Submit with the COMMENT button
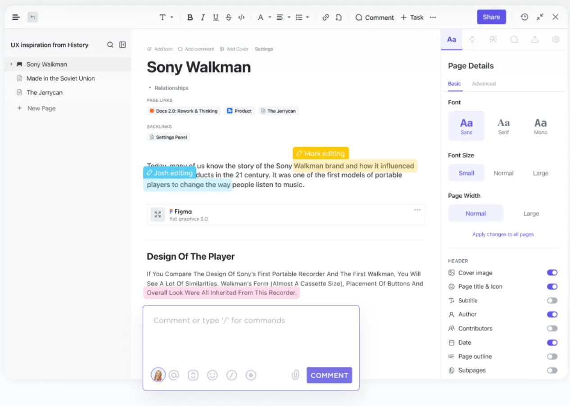 pos(329,375)
